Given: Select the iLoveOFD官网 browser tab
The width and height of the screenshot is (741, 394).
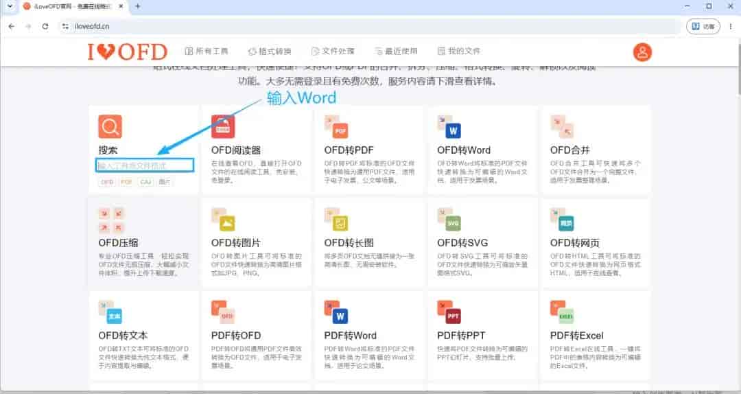Looking at the screenshot, I should [72, 7].
